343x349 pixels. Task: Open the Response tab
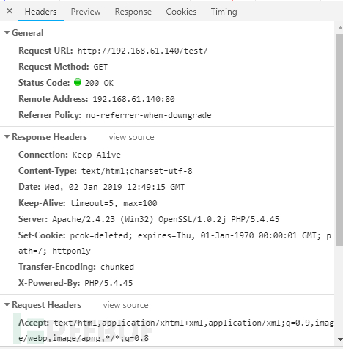tap(133, 12)
